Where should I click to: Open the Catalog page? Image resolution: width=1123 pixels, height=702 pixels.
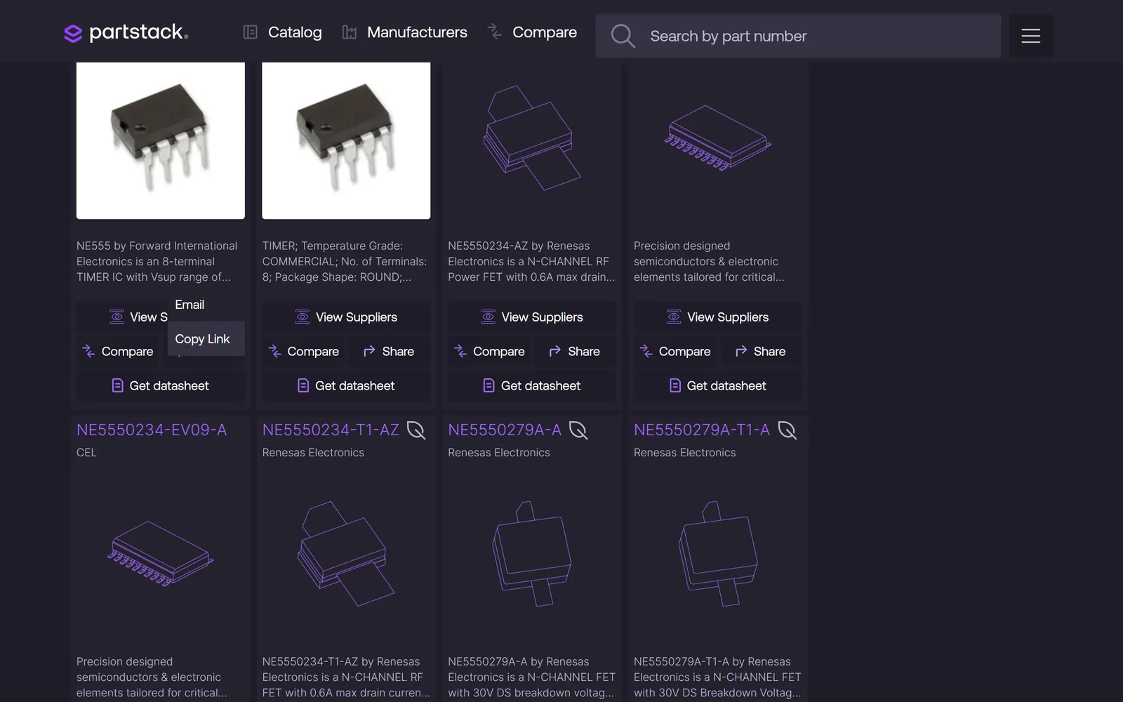282,32
